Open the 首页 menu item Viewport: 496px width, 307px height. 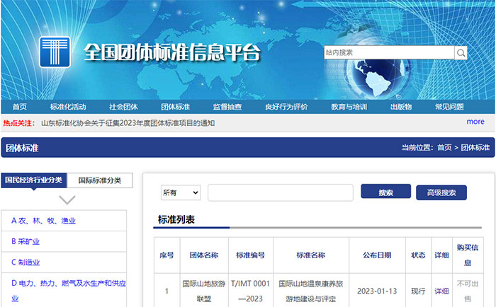20,107
